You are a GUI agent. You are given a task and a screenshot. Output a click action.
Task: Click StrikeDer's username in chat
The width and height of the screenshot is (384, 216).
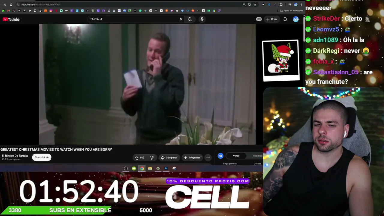(x=326, y=19)
